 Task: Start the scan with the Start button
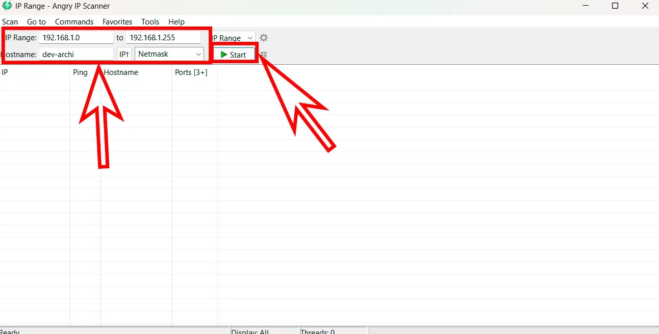tap(234, 55)
